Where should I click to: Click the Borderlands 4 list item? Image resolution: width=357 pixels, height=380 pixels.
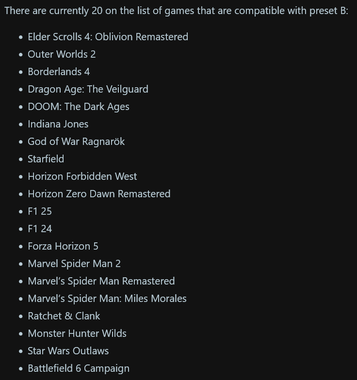pyautogui.click(x=59, y=72)
